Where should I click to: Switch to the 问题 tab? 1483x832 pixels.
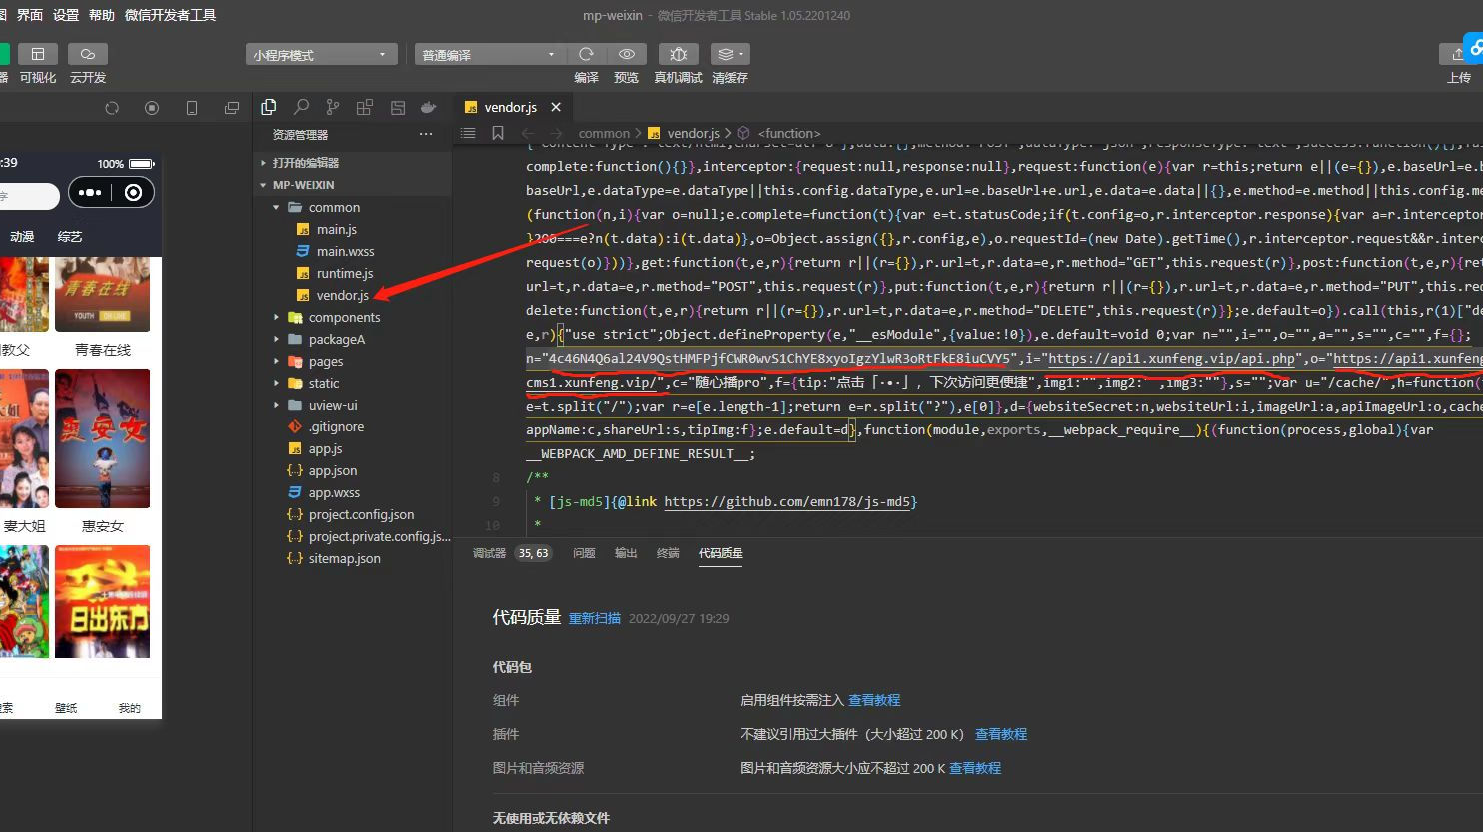click(x=584, y=553)
